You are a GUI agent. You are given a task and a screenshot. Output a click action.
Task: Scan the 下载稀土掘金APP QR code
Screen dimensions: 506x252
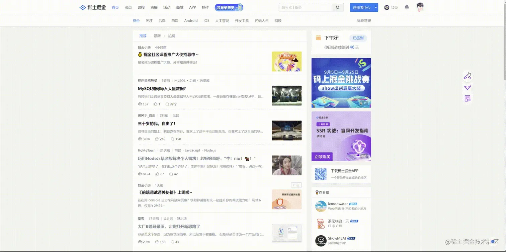(x=320, y=174)
